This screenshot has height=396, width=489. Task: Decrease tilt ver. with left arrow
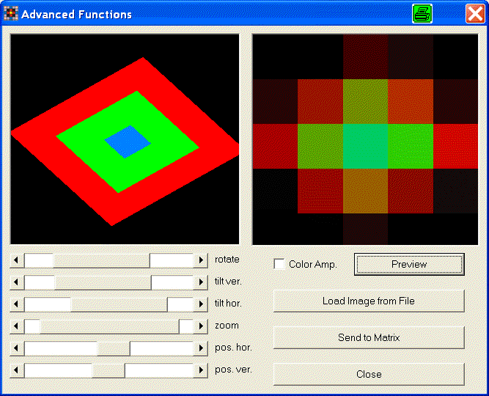[17, 282]
